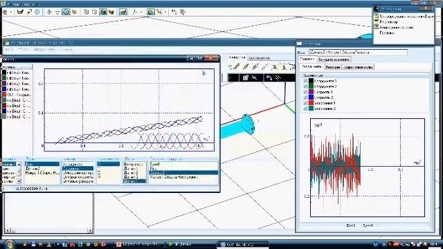Click the globe/target circle icon in top toolbar
443x249 pixels.
point(37,12)
